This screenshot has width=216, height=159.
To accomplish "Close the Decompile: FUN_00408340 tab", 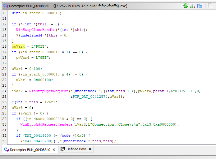I will [x=53, y=149].
